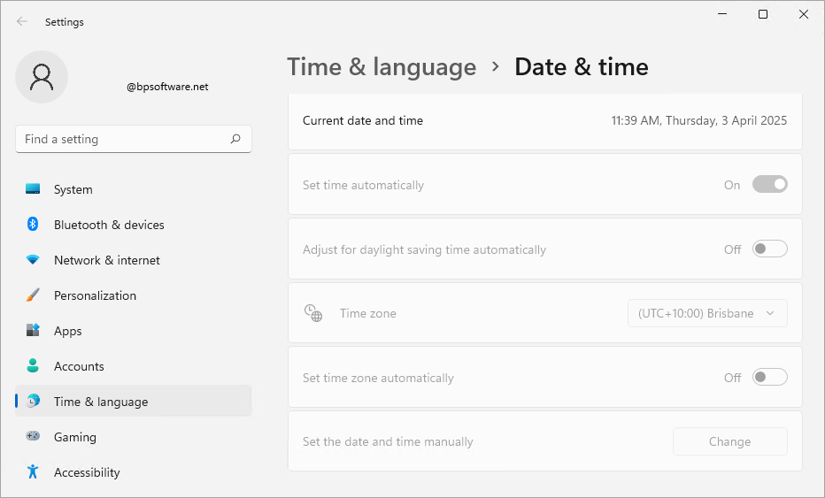
Task: Click the @bpsoftware.net account name
Action: tap(167, 87)
